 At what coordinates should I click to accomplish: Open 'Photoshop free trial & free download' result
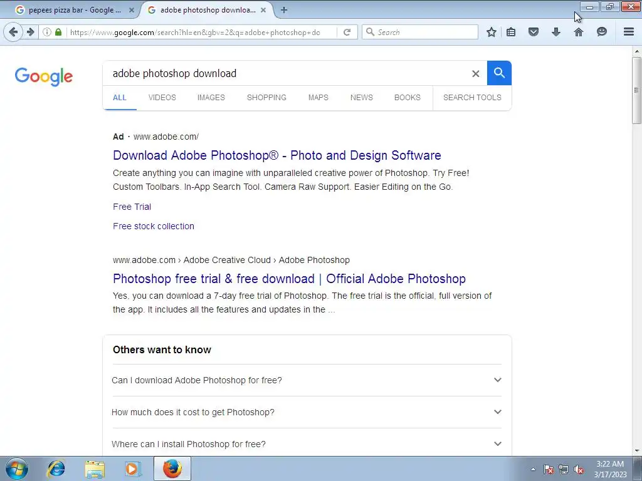point(289,279)
